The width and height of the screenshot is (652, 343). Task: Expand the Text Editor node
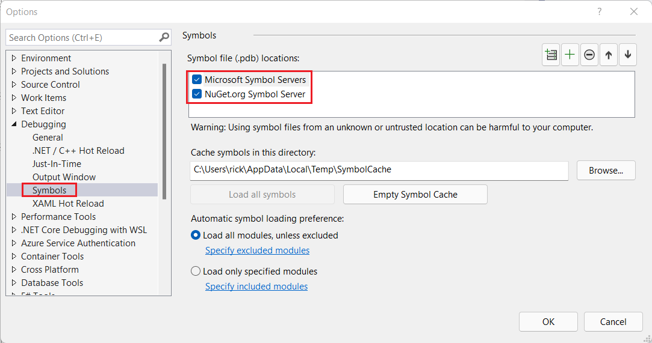point(14,111)
